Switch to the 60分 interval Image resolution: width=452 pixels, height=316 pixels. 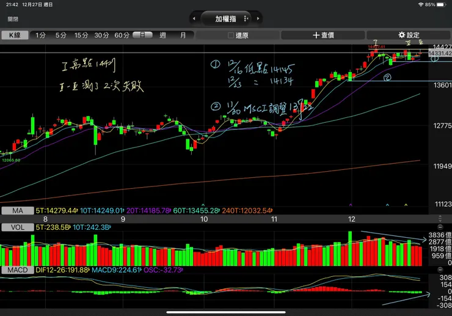pos(122,35)
